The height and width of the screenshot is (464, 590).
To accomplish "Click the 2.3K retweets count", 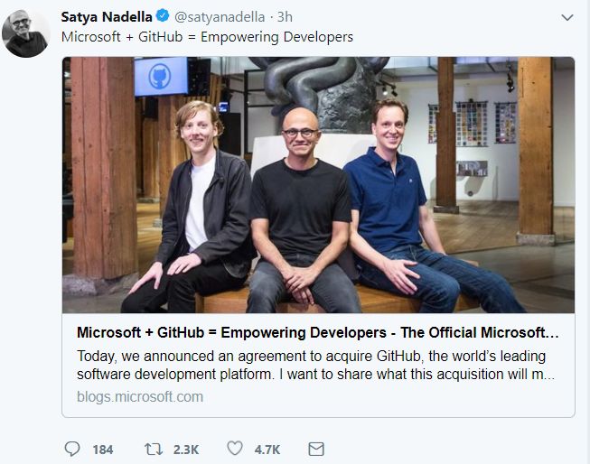I will [186, 450].
